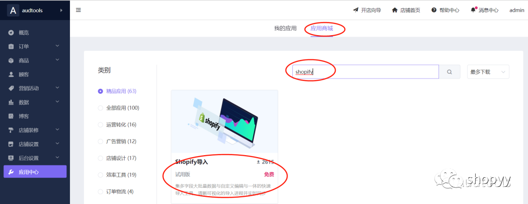Click the download count icon on Shopify导入
The image size is (528, 204).
tap(258, 162)
